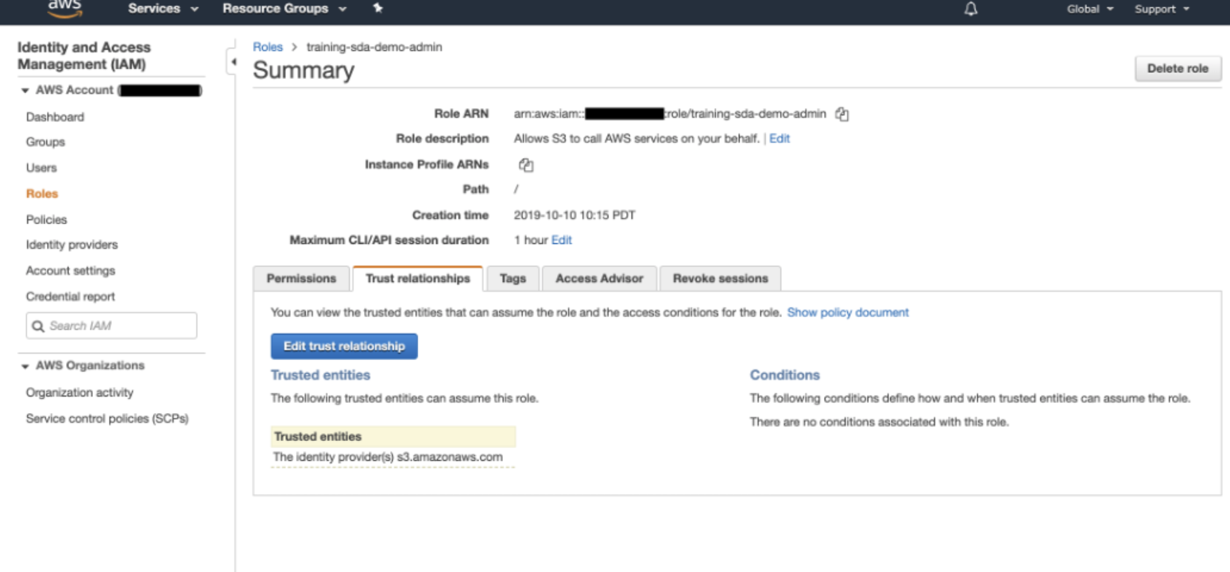Click Show policy document link
The height and width of the screenshot is (572, 1230).
[x=848, y=312]
